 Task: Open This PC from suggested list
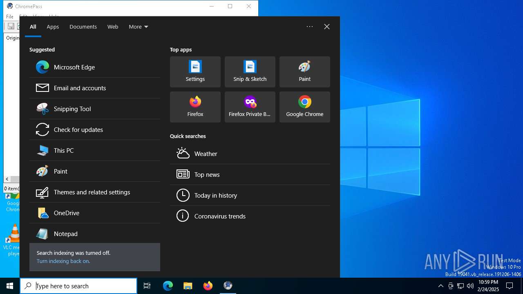click(95, 150)
